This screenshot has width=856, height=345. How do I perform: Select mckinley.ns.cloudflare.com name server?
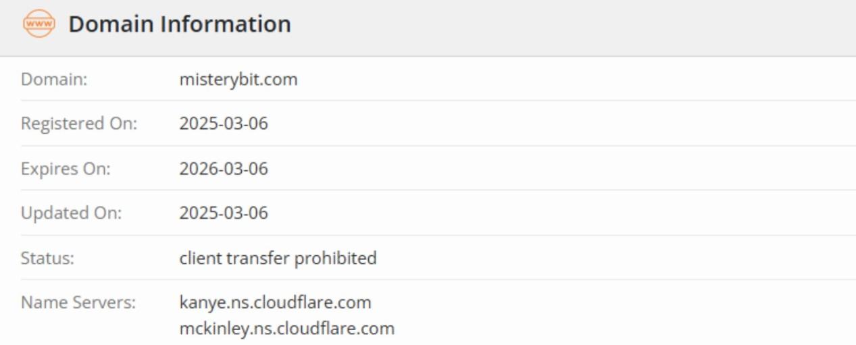point(286,329)
